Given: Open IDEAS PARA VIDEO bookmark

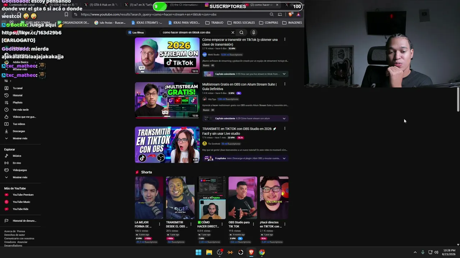Looking at the screenshot, I should coord(184,23).
